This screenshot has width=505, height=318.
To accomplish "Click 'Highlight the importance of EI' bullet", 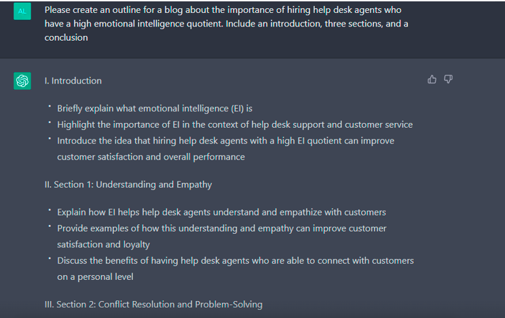I will 235,124.
